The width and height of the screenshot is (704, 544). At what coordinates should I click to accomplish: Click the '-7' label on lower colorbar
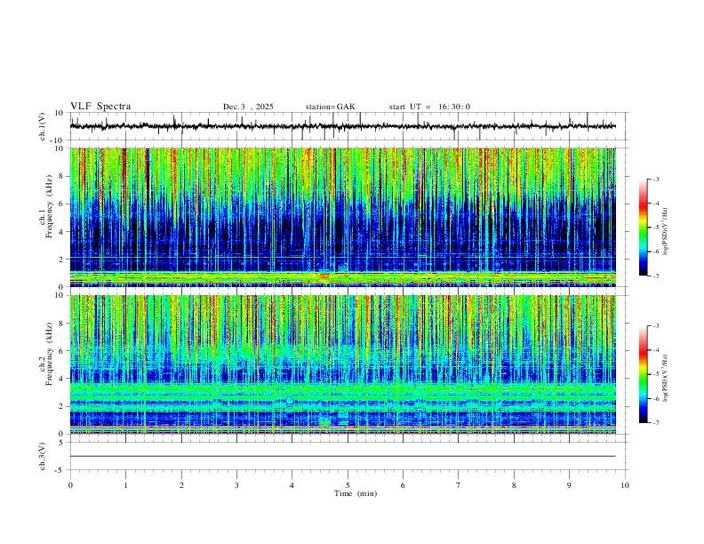[x=655, y=423]
